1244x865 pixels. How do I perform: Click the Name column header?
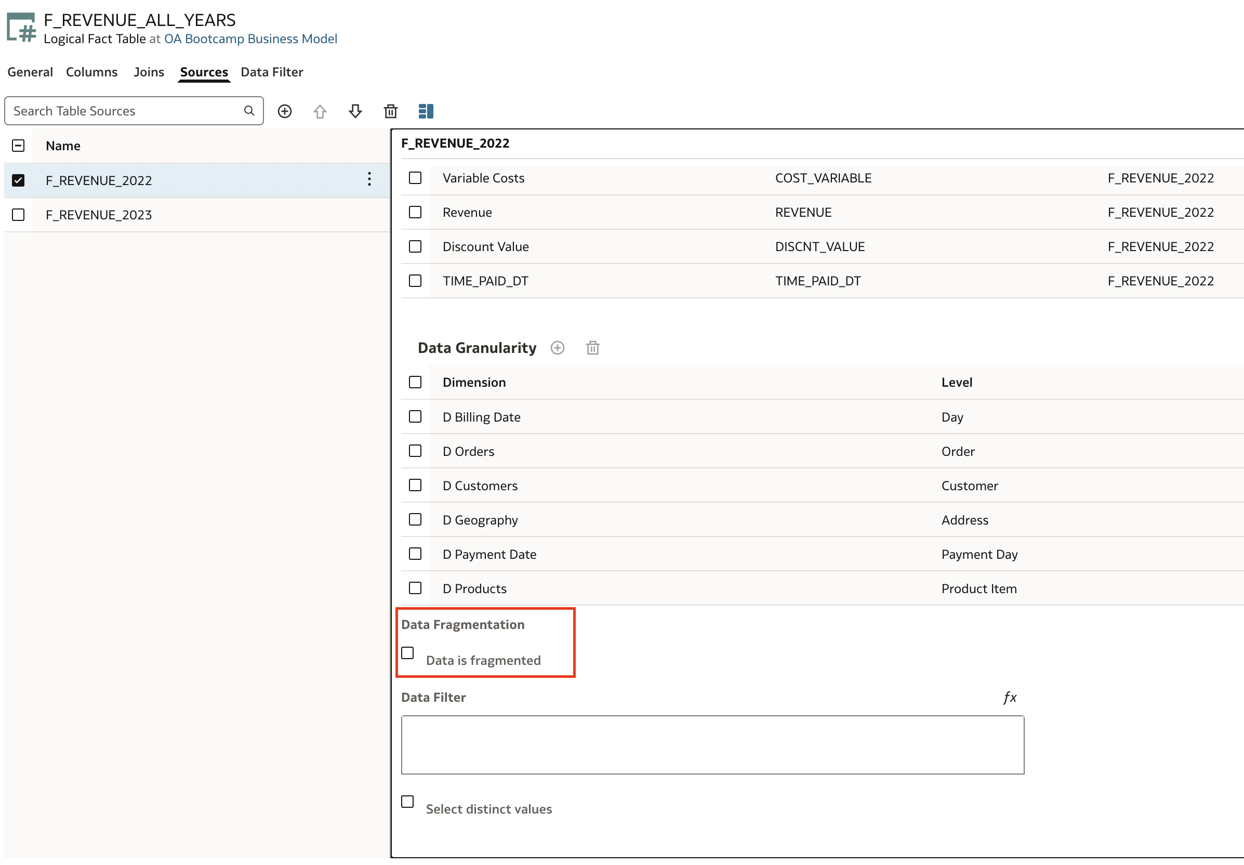point(63,145)
